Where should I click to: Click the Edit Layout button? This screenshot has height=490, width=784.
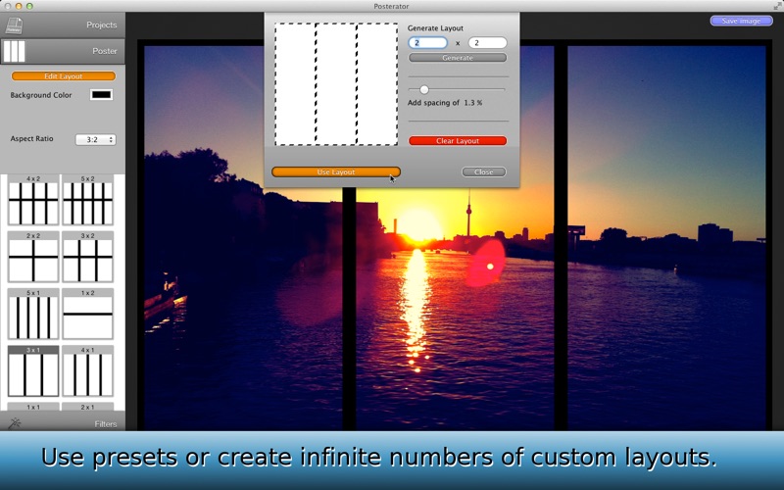(x=64, y=76)
